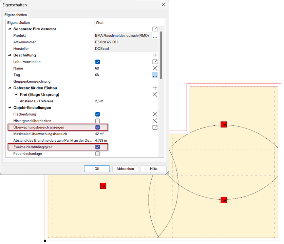The width and height of the screenshot is (284, 244).
Task: Click the plus icon in the Beschriftung row
Action: [x=155, y=55]
